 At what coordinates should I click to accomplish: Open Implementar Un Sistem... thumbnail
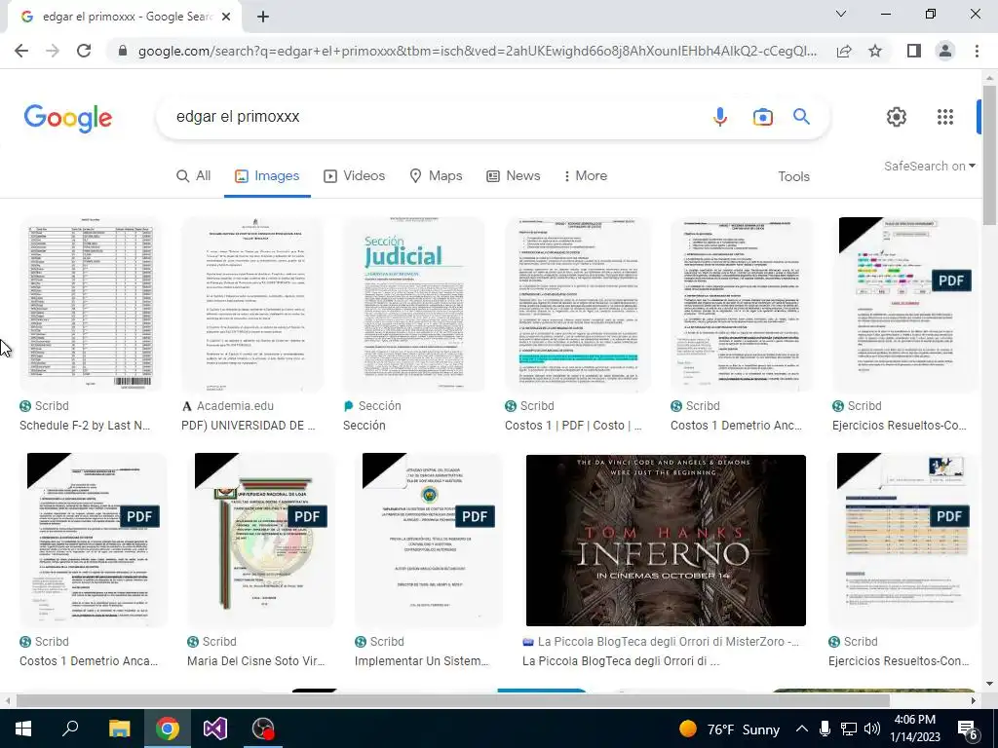[x=429, y=540]
